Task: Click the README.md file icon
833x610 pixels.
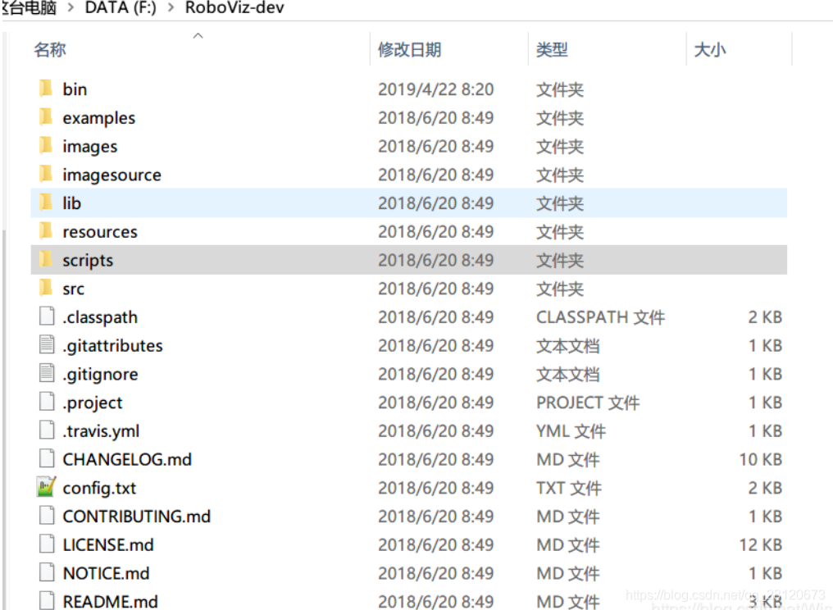Action: [x=47, y=601]
